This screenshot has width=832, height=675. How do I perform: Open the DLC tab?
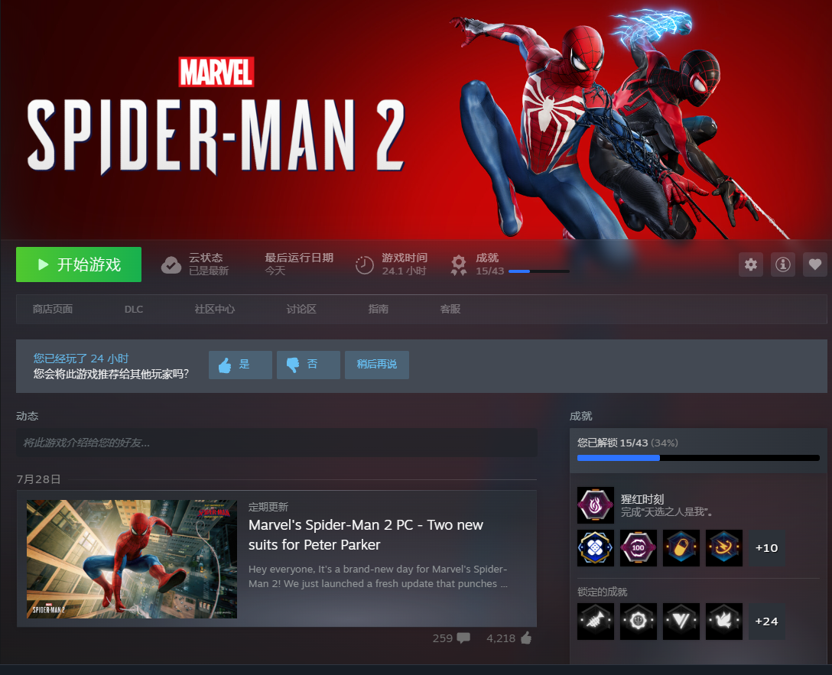coord(134,309)
